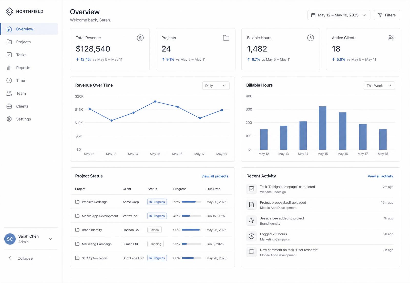Click the Brightside LLC client cell

pos(133,258)
